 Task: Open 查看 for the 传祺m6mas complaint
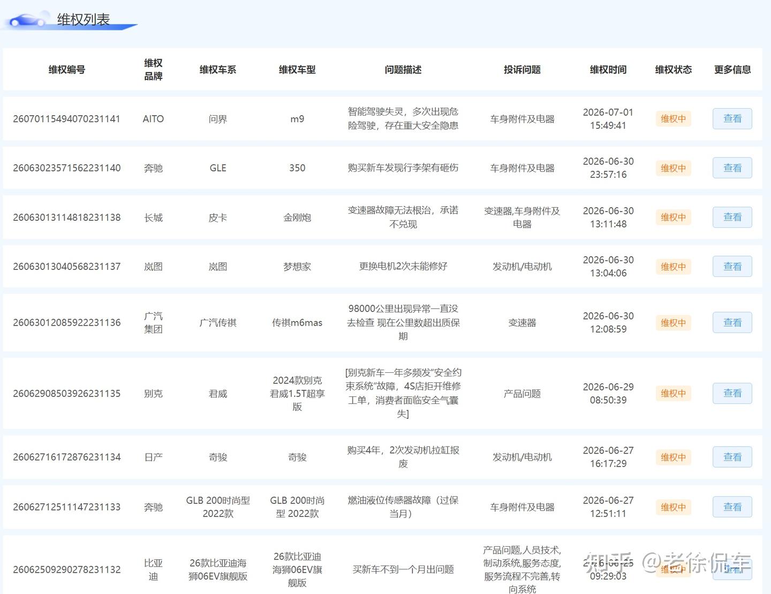point(732,322)
